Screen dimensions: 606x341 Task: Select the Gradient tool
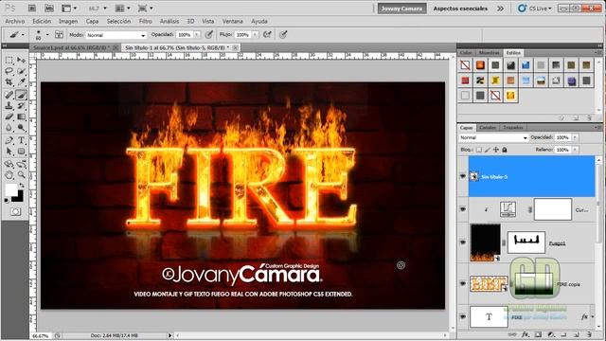[21, 117]
